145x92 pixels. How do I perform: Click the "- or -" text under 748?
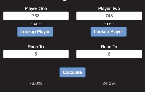(x=109, y=24)
